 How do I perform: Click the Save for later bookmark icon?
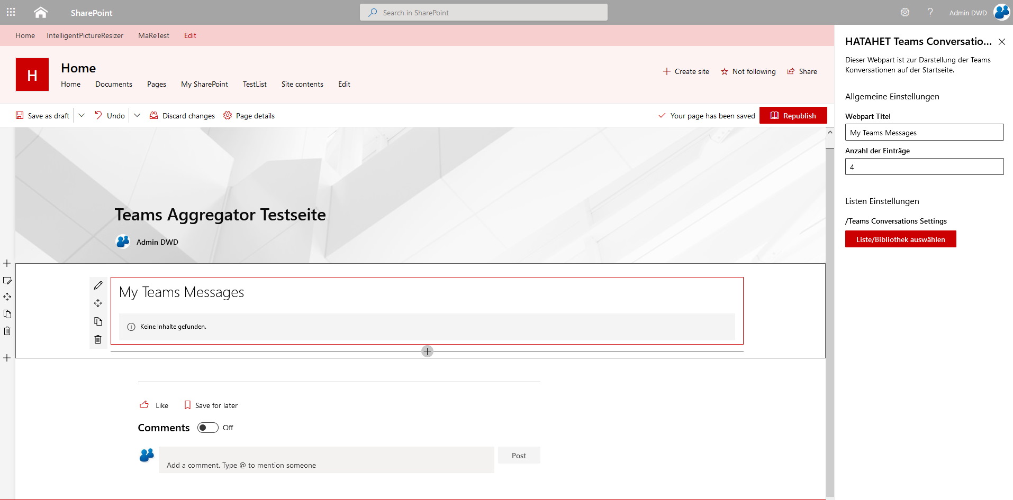(x=187, y=405)
